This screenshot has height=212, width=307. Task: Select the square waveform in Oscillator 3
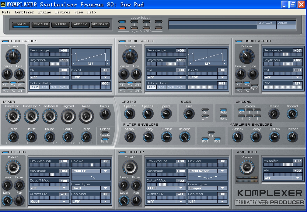point(239,82)
